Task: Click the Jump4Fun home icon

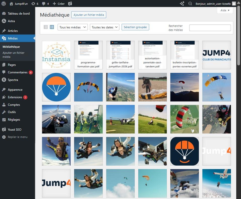Action: [x=11, y=4]
